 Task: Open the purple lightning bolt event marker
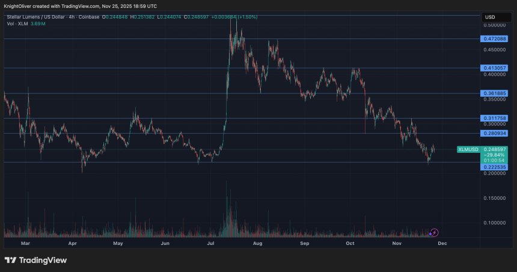pos(435,232)
